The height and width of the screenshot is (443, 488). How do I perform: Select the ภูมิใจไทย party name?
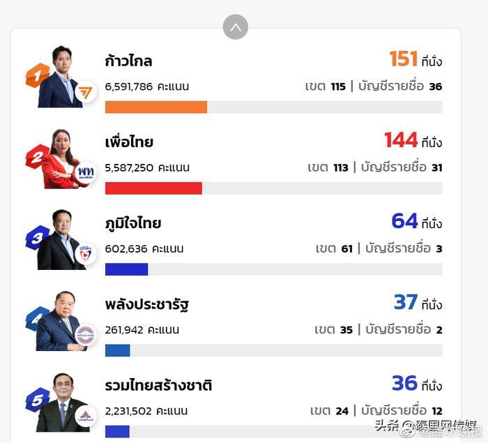click(133, 223)
